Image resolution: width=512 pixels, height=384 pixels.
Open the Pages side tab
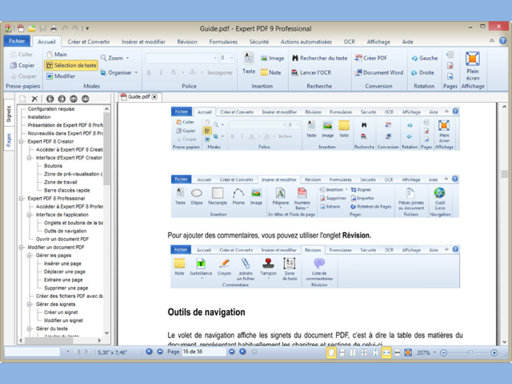point(9,140)
